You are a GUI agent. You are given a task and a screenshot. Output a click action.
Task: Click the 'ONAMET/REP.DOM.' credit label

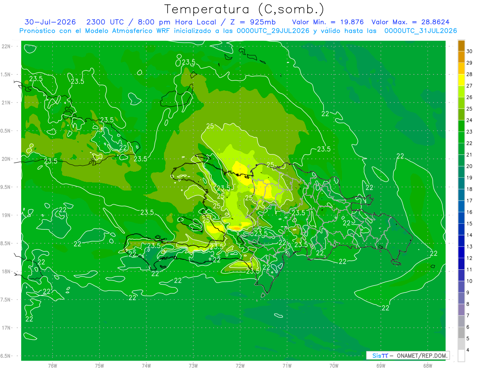(423, 355)
